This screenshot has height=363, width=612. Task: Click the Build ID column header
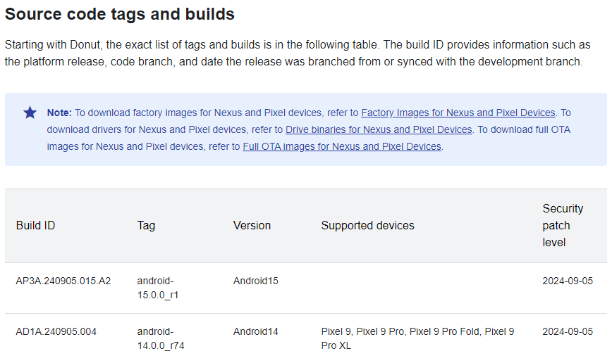(x=35, y=226)
